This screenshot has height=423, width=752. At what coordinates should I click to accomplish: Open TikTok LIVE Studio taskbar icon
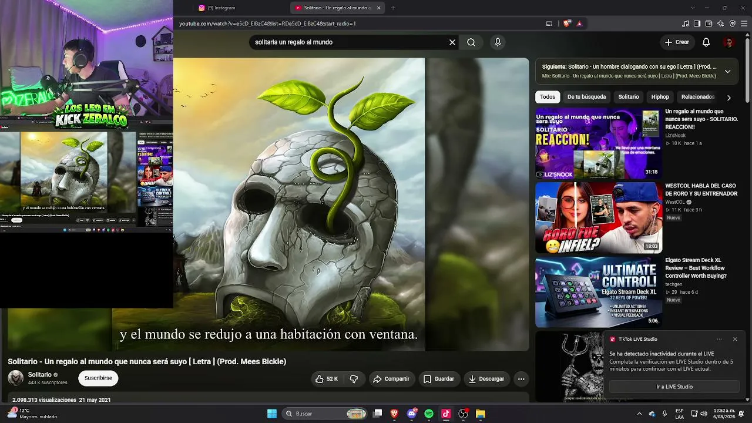point(446,414)
